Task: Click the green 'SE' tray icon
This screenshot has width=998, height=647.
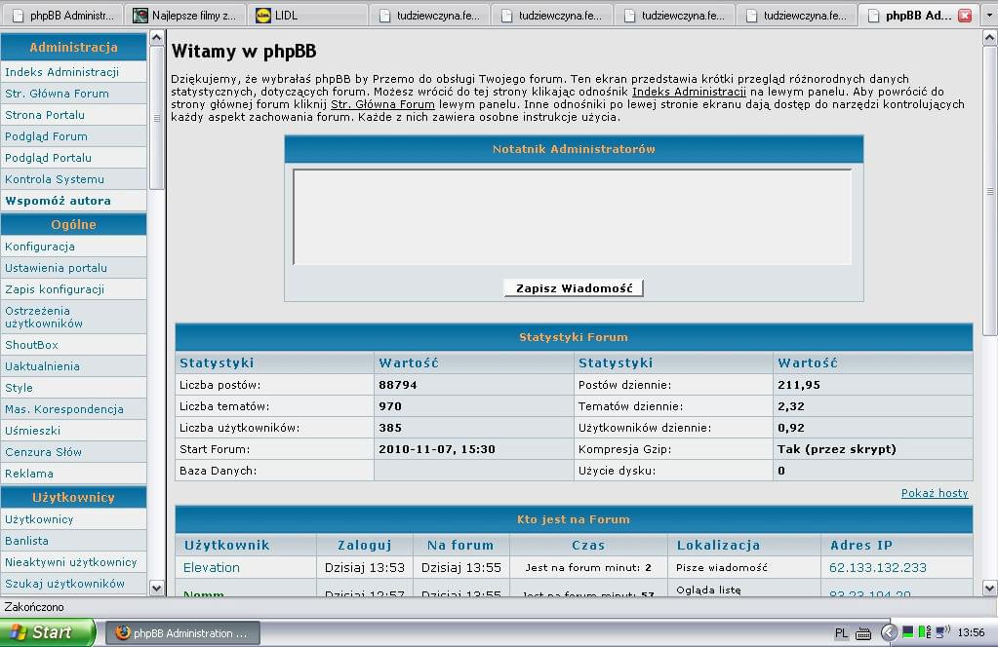Action: (925, 631)
